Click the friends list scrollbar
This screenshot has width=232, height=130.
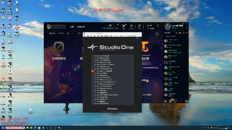[188, 37]
